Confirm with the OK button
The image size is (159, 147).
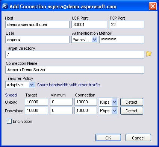point(108,138)
